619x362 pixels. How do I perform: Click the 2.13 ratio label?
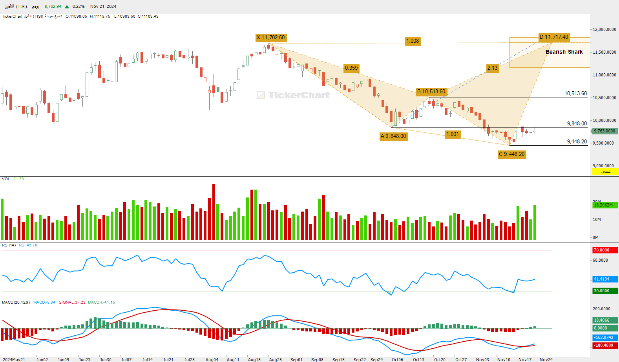(x=493, y=68)
